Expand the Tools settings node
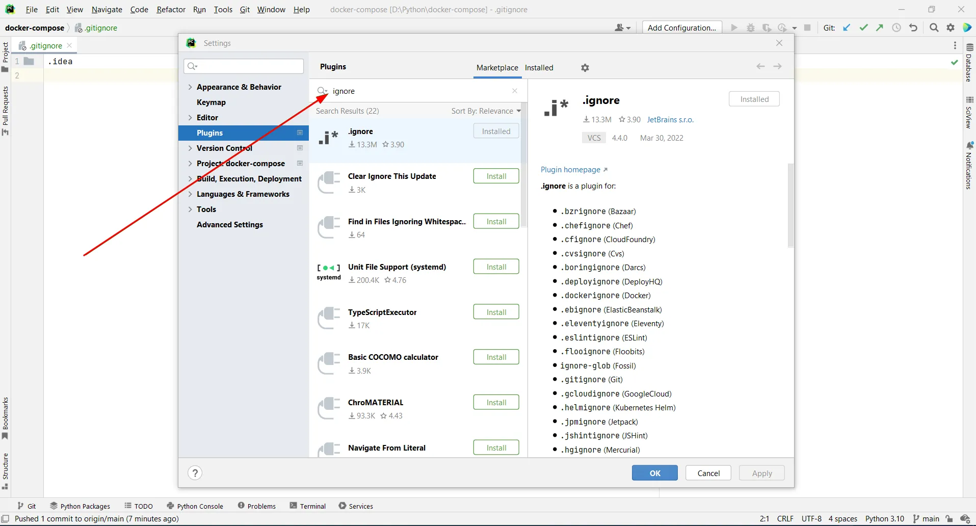The height and width of the screenshot is (526, 976). (190, 209)
